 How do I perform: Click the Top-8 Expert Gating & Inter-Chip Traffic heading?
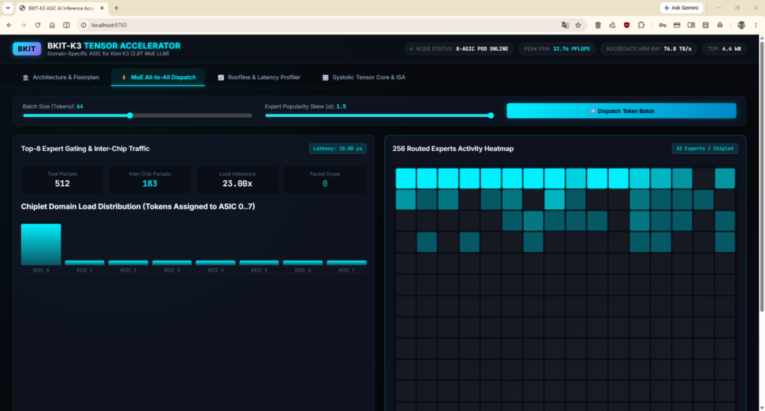click(85, 149)
